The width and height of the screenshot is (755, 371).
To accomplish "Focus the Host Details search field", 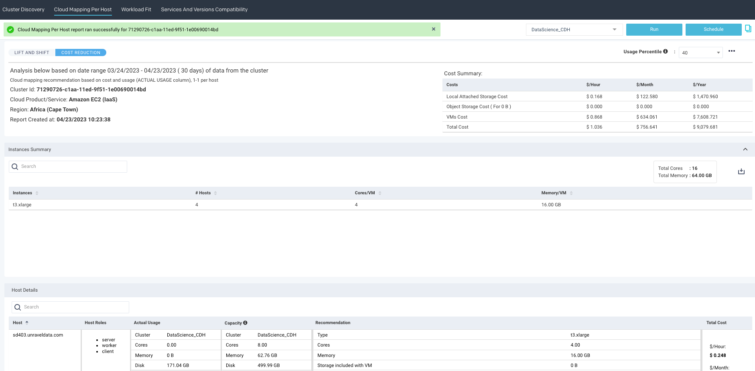I will click(x=70, y=307).
